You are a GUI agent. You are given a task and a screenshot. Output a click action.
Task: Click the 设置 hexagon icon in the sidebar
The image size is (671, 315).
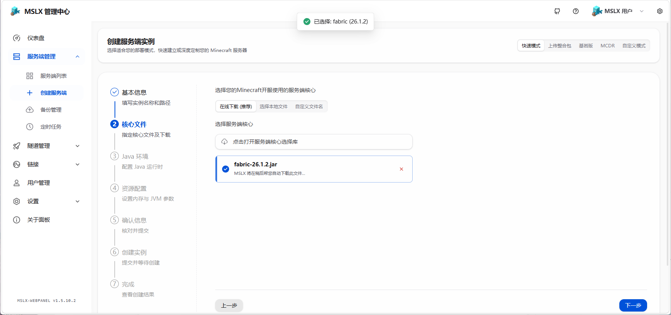(x=17, y=201)
